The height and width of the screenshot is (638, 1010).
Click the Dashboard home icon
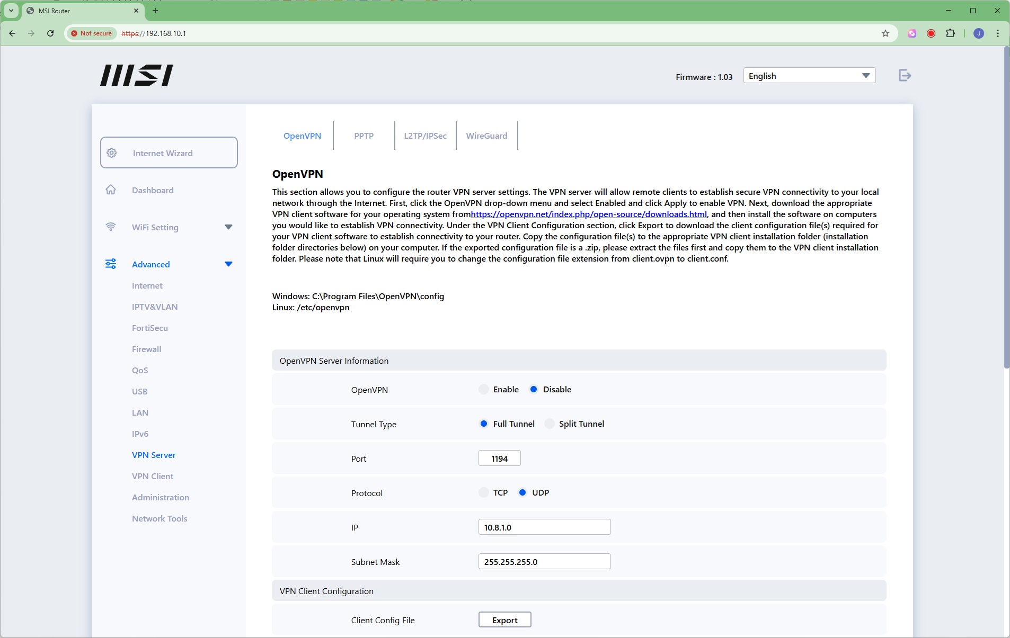[x=111, y=190]
